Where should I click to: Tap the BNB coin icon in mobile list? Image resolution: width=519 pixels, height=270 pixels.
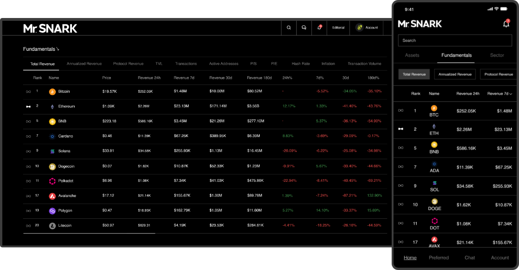pyautogui.click(x=434, y=145)
